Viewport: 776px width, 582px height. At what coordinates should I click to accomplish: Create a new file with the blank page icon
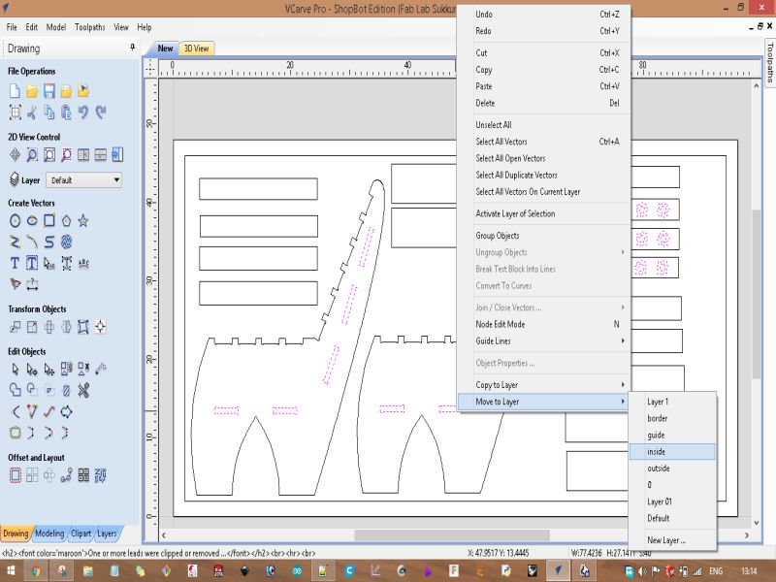point(15,91)
